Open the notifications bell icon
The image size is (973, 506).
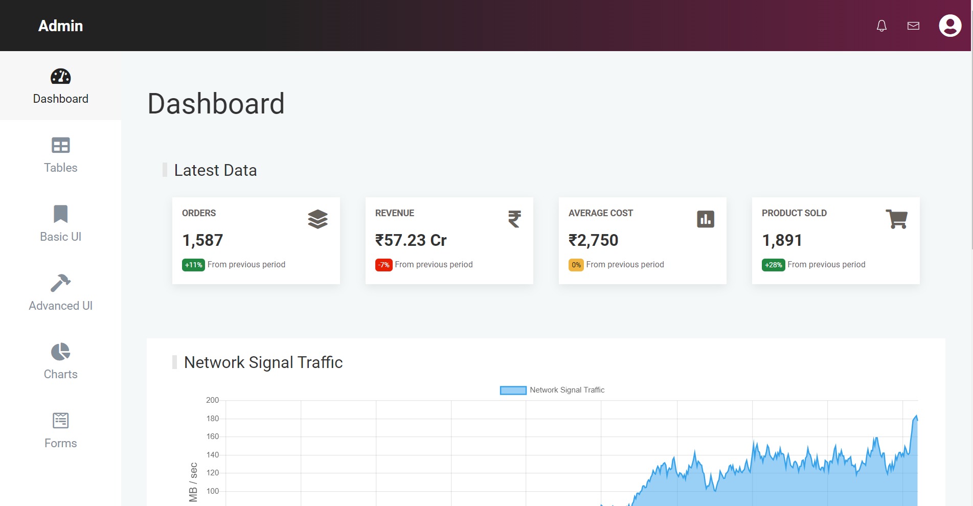(881, 26)
